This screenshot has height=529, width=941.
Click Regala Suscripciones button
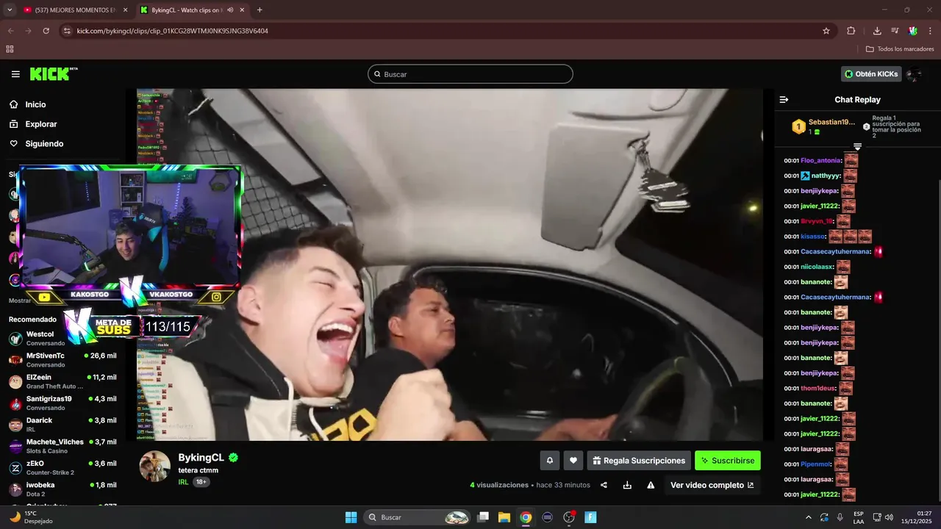(x=639, y=461)
